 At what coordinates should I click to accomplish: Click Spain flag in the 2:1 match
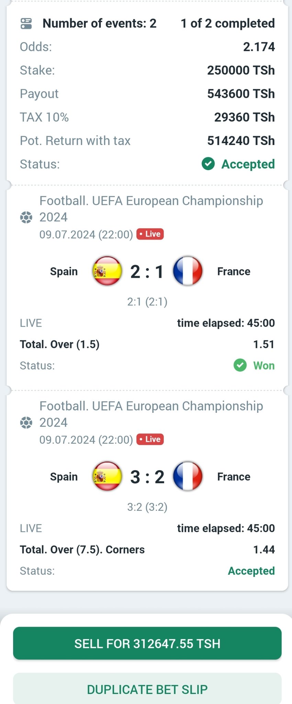point(107,271)
